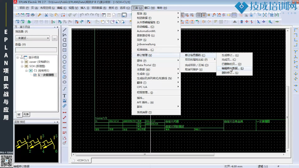Select the Polygon drawing tool
The width and height of the screenshot is (299, 168).
coord(65,40)
